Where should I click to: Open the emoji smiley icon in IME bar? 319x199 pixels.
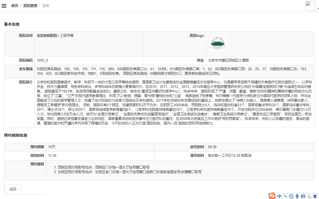291,196
